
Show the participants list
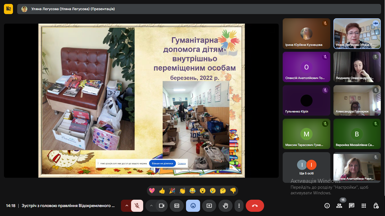pos(339,206)
